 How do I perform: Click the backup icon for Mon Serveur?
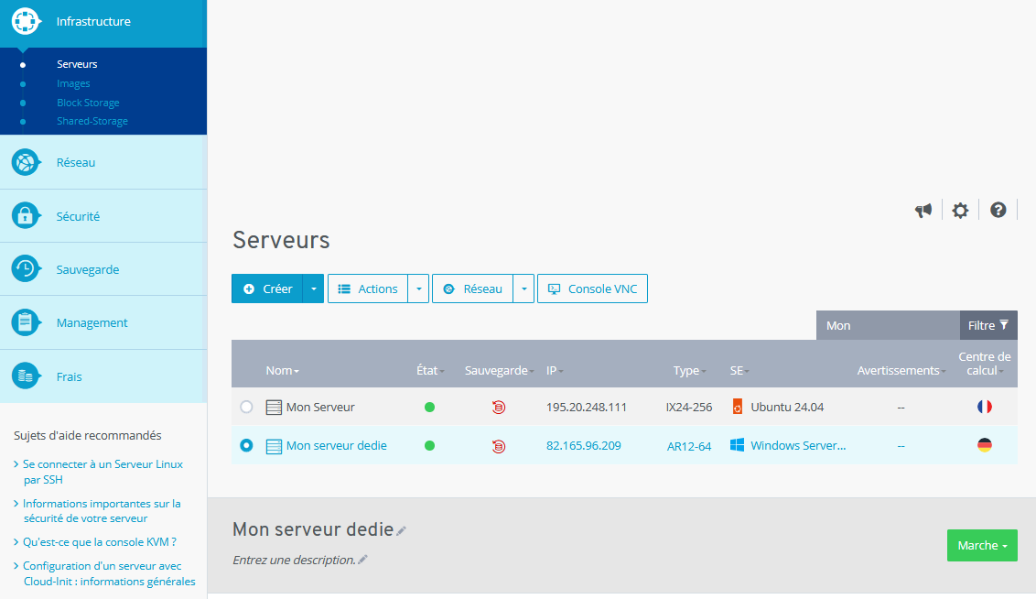[x=498, y=407]
